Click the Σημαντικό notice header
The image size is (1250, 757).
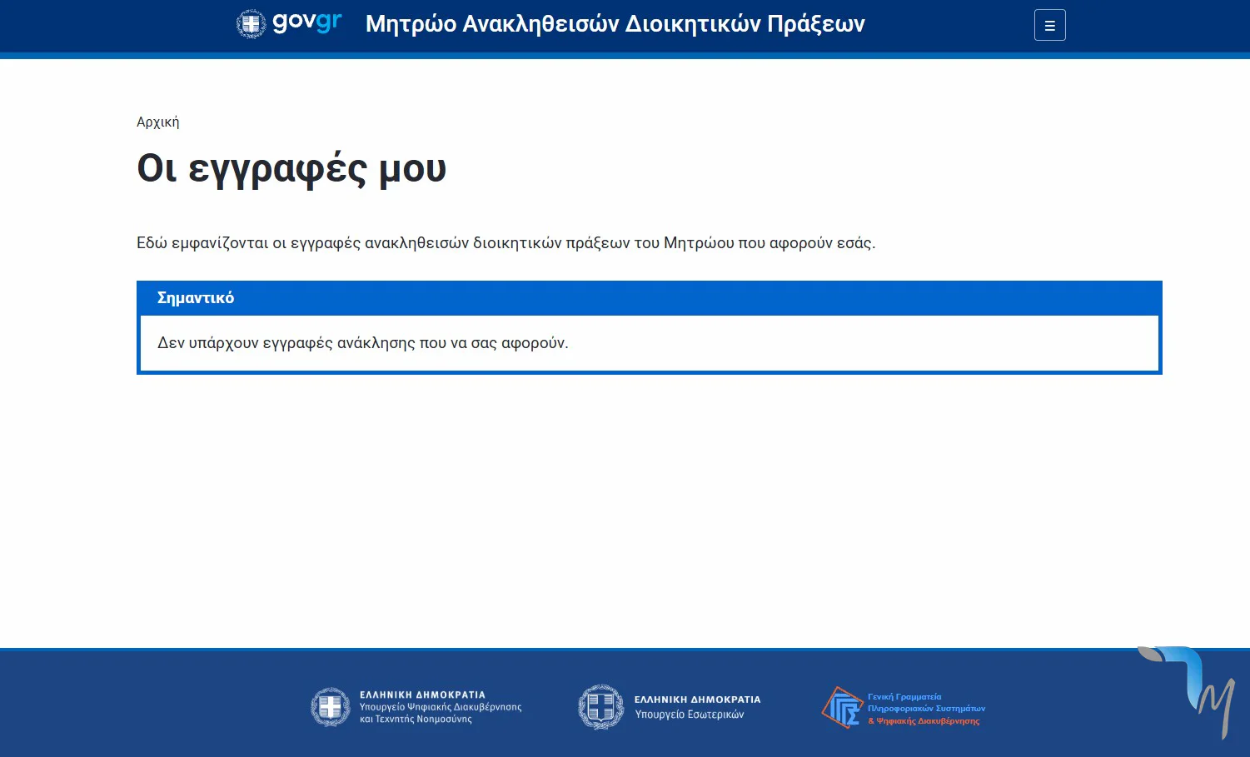tap(650, 298)
